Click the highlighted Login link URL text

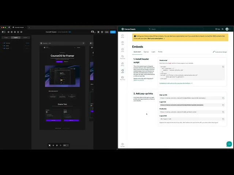(x=182, y=105)
